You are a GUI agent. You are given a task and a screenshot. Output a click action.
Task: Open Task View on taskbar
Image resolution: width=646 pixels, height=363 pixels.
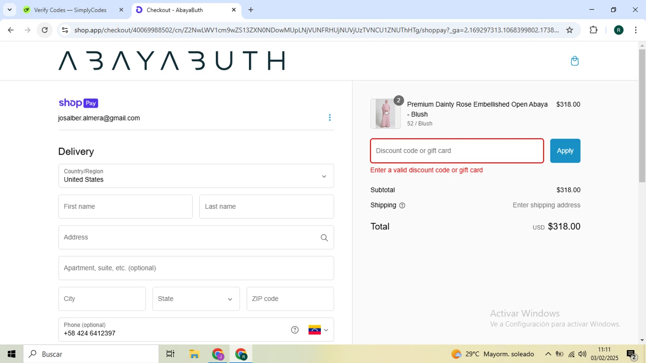171,354
